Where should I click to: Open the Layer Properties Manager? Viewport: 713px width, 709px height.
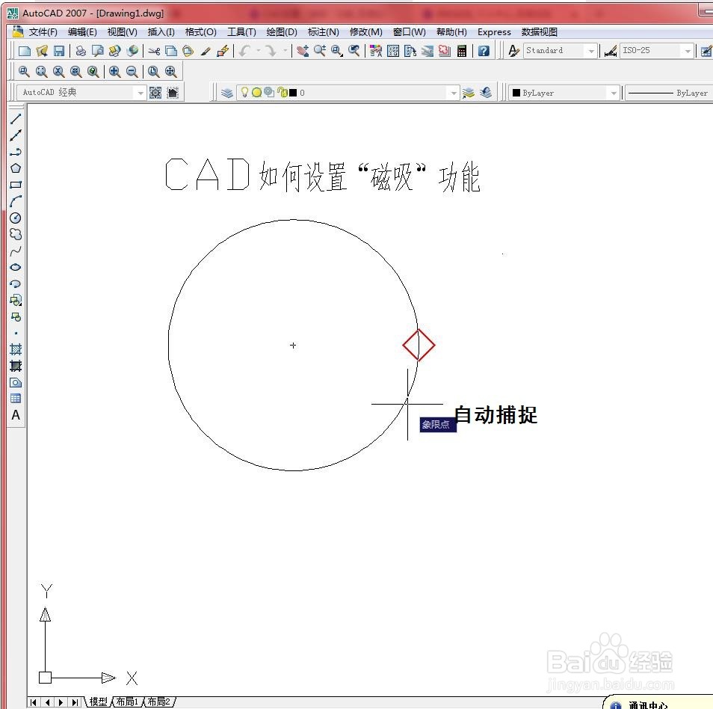click(x=226, y=92)
